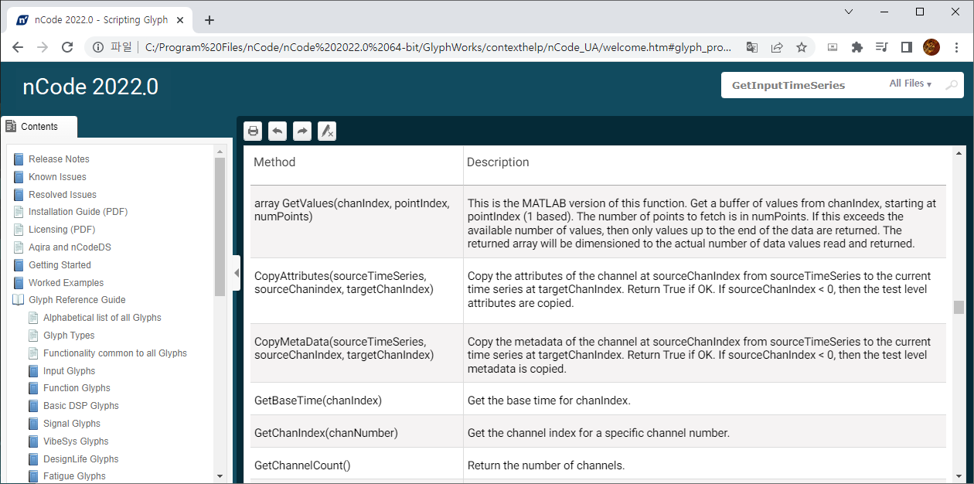The image size is (974, 484).
Task: Click the open-book icon beside Glyph Reference Guide
Action: click(x=19, y=300)
